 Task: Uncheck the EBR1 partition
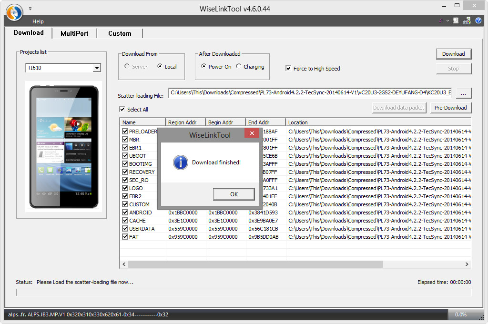coord(125,148)
